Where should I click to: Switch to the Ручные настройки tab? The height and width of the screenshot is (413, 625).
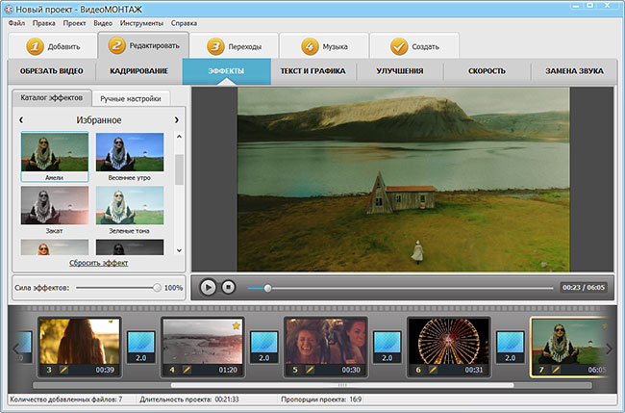pyautogui.click(x=131, y=98)
